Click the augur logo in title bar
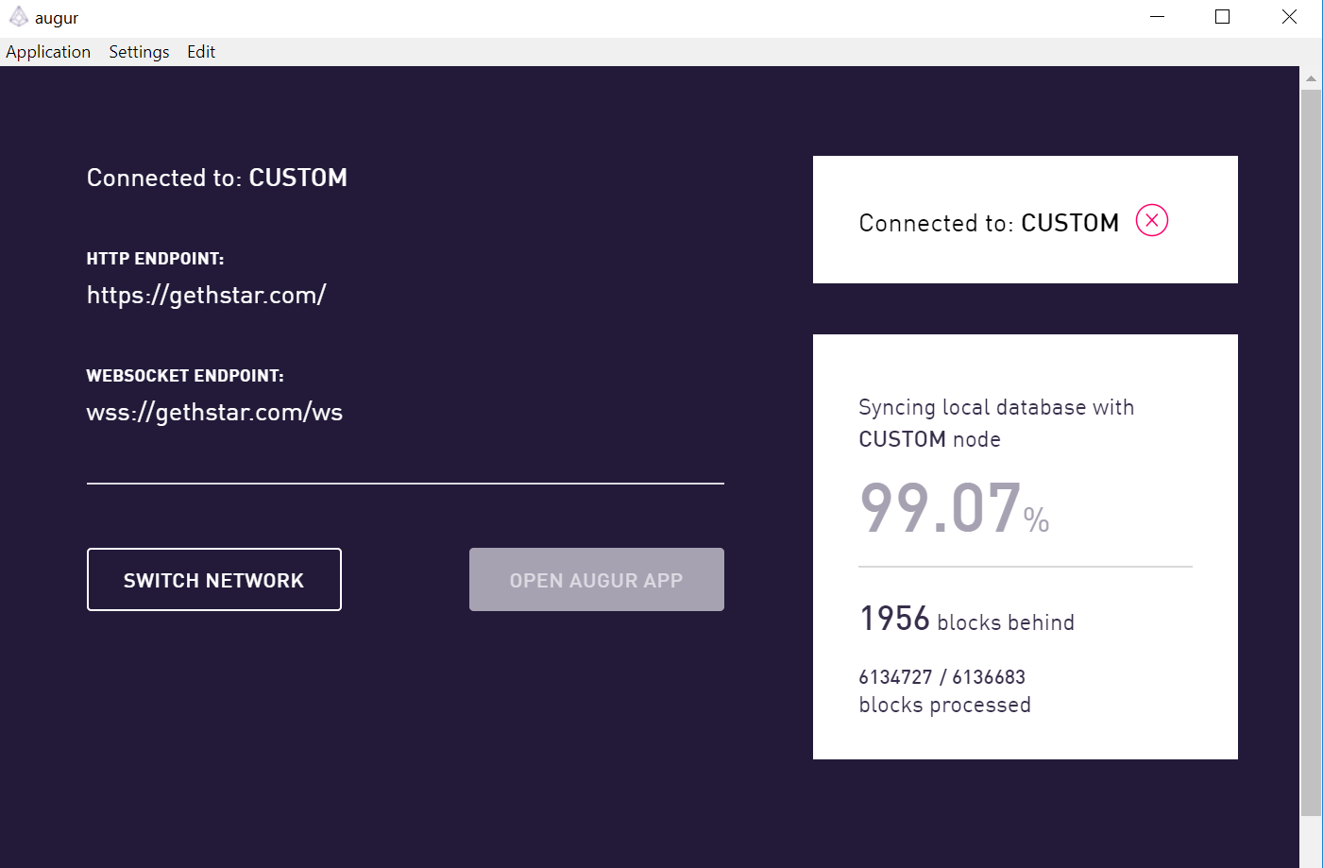 coord(18,17)
